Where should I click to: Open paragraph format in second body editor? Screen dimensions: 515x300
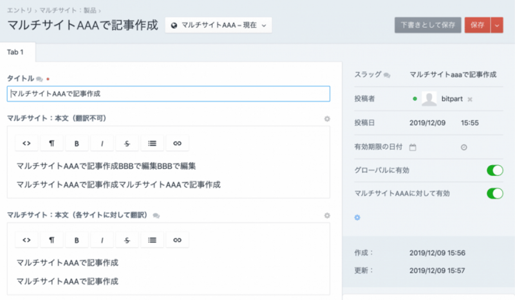[51, 240]
